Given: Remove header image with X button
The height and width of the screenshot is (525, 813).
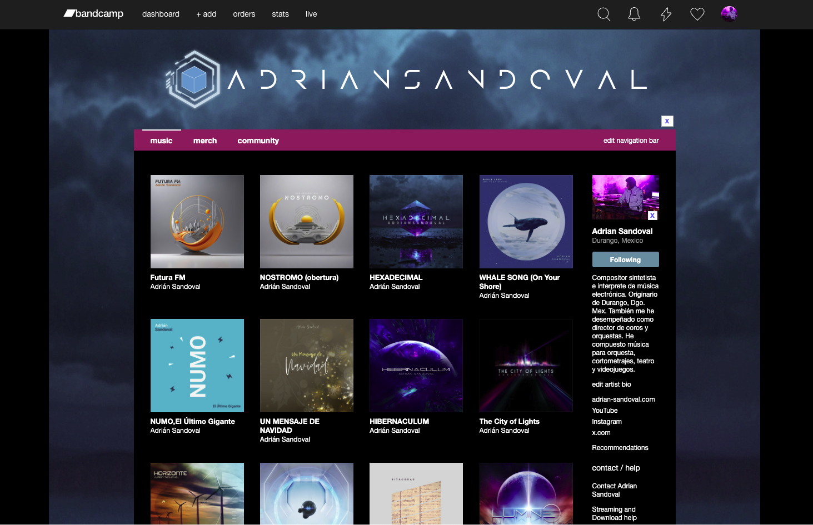Looking at the screenshot, I should tap(667, 121).
